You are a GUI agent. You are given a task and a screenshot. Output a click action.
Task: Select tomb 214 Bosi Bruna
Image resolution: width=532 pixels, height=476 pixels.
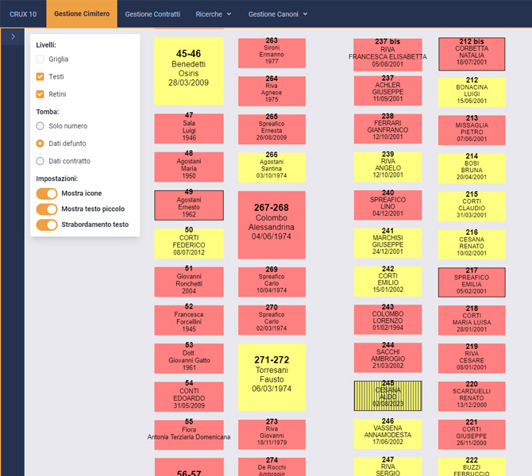click(x=472, y=168)
